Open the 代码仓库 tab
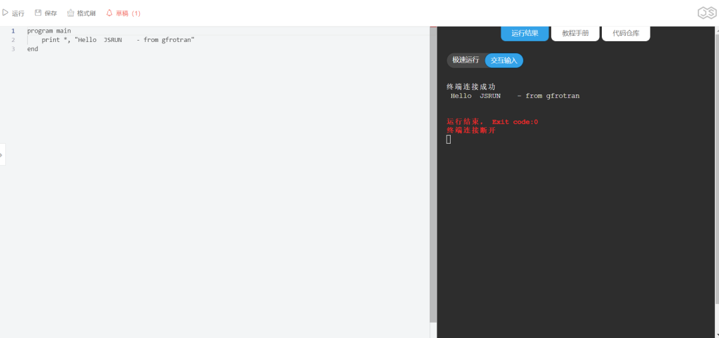719x338 pixels. [625, 33]
